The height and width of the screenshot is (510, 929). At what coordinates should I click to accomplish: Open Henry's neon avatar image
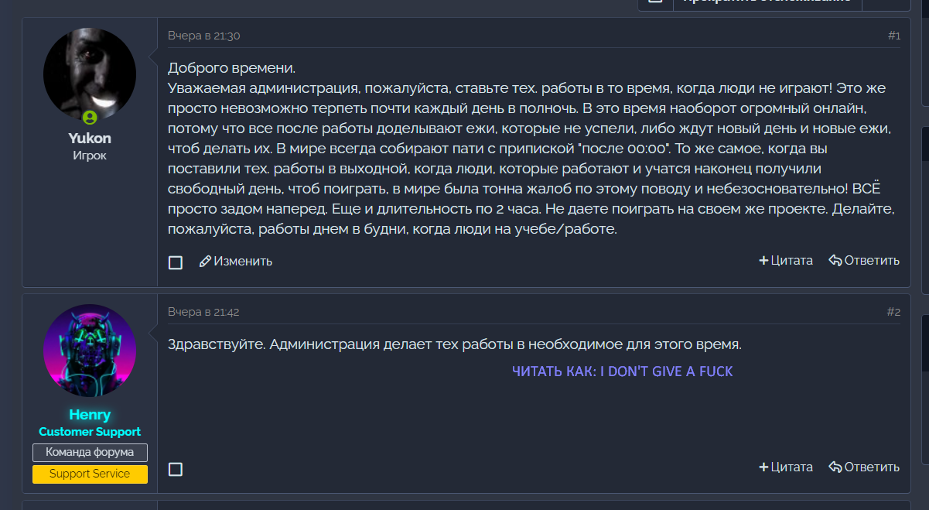[90, 351]
